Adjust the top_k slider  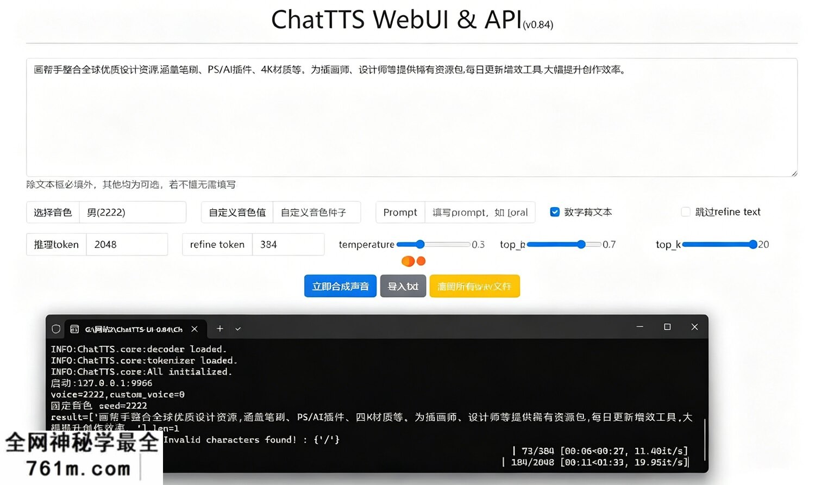719,245
